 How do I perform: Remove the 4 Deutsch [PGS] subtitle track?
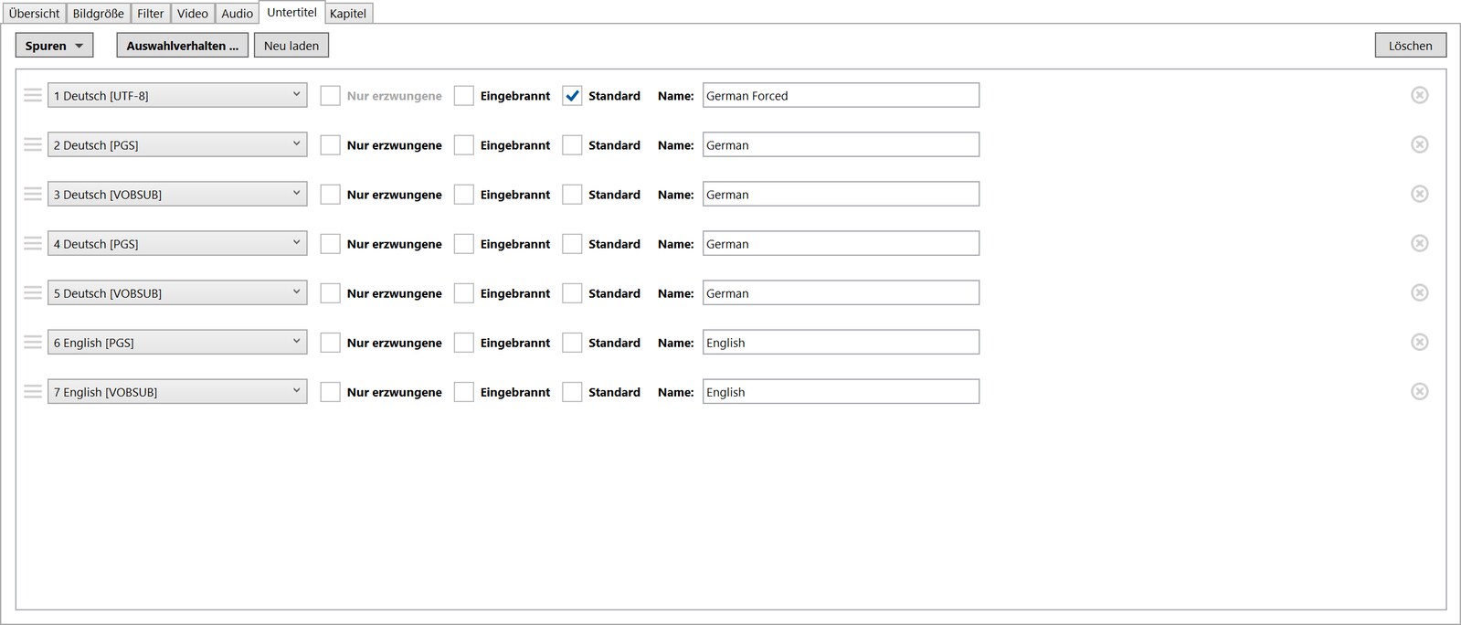(x=1419, y=243)
